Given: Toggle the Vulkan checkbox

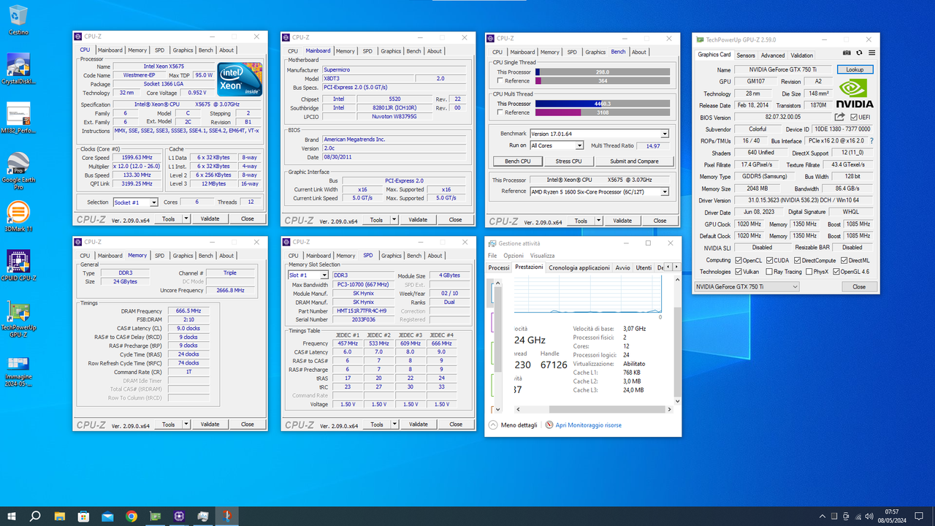Looking at the screenshot, I should tap(739, 272).
